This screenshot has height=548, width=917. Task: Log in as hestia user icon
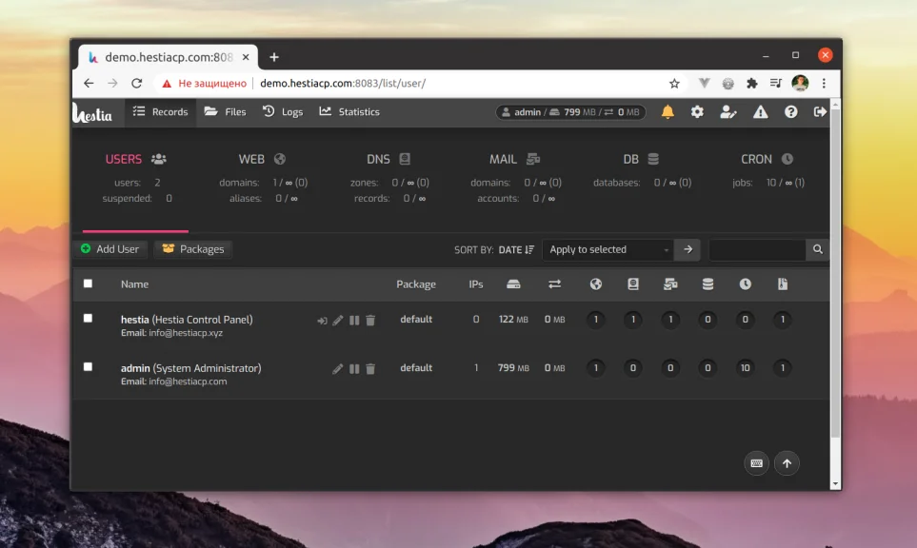coord(322,321)
